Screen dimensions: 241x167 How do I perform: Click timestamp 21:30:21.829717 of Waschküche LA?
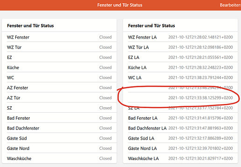tap(200, 159)
